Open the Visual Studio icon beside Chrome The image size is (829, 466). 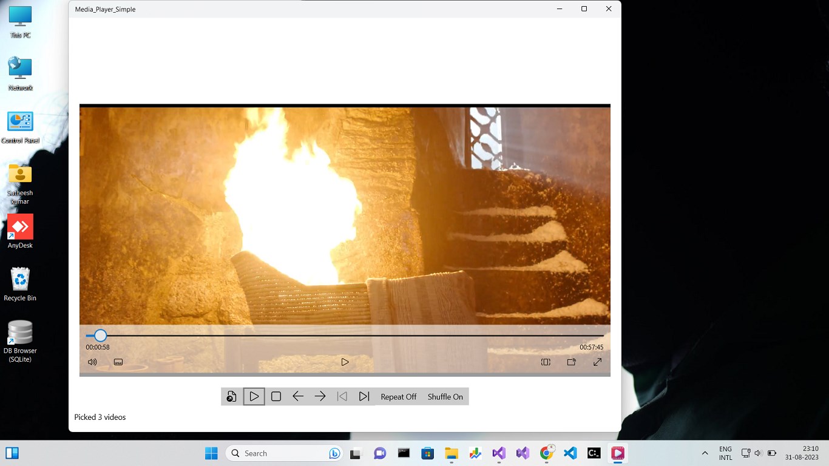[x=523, y=453]
